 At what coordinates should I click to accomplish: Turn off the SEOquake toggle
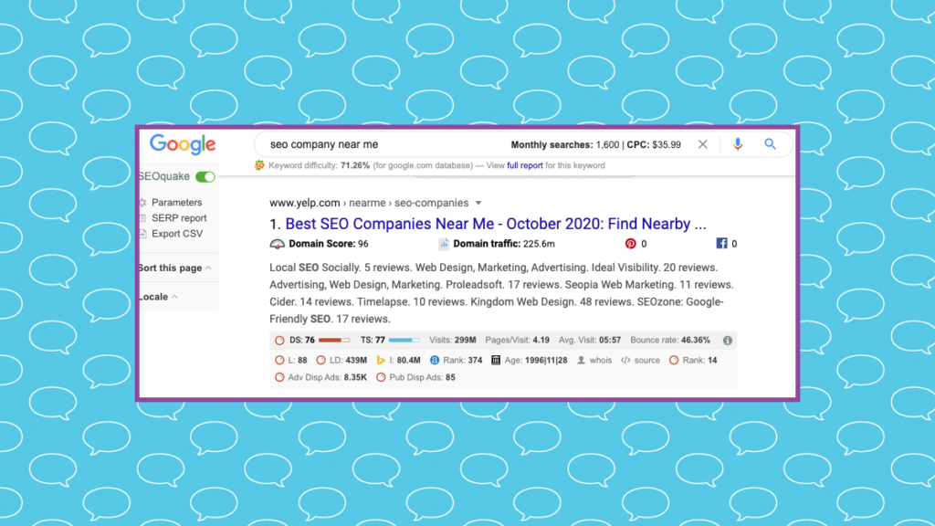click(205, 177)
